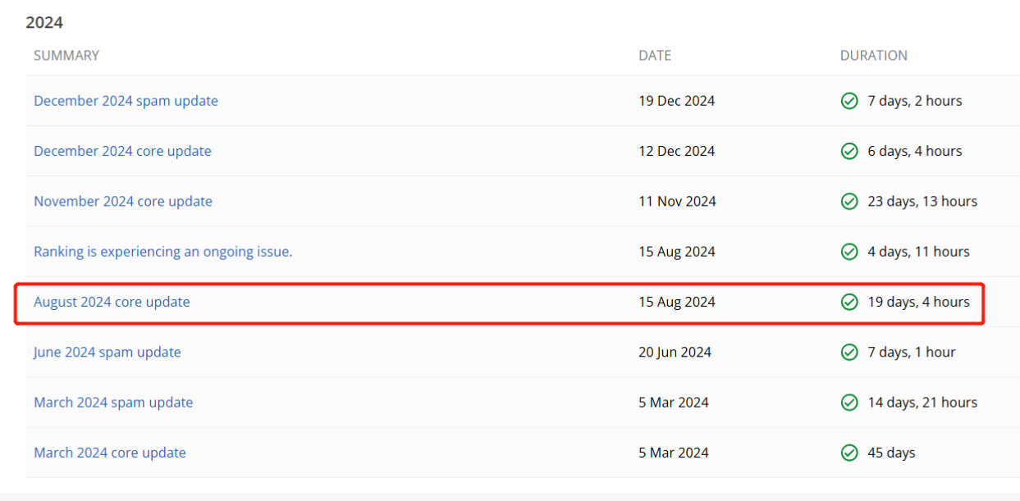Open December 2024 spam update link
This screenshot has width=1020, height=501.
[126, 101]
